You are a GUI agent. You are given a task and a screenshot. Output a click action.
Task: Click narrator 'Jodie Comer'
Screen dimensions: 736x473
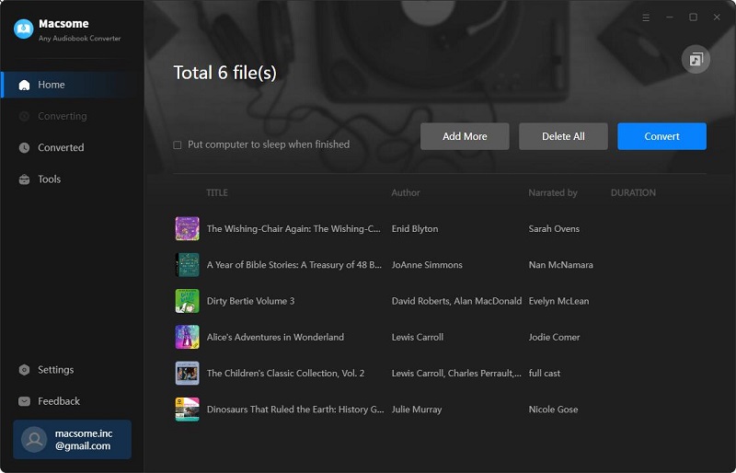point(555,337)
